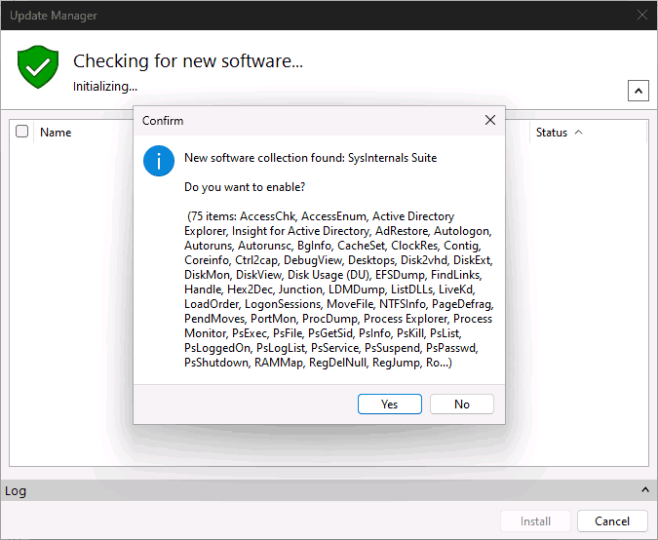Click the Update Manager title text
The image size is (658, 540).
pyautogui.click(x=54, y=16)
